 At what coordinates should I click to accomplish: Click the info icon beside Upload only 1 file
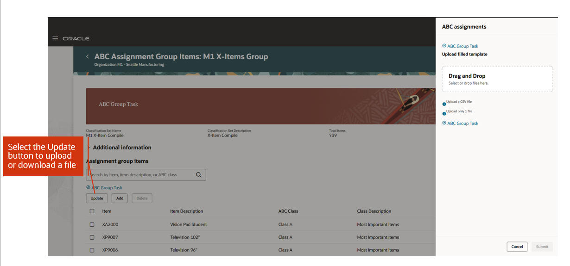click(444, 113)
